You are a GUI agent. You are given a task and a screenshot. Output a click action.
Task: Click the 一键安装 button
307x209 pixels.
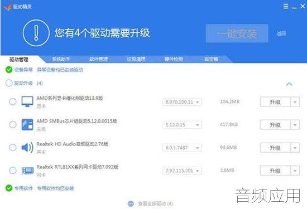pos(237,33)
